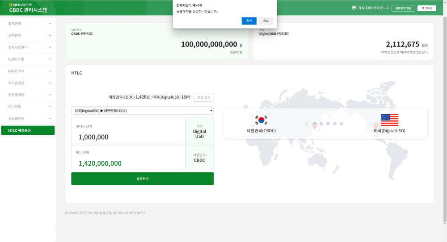Click the United States flag icon

pyautogui.click(x=389, y=120)
